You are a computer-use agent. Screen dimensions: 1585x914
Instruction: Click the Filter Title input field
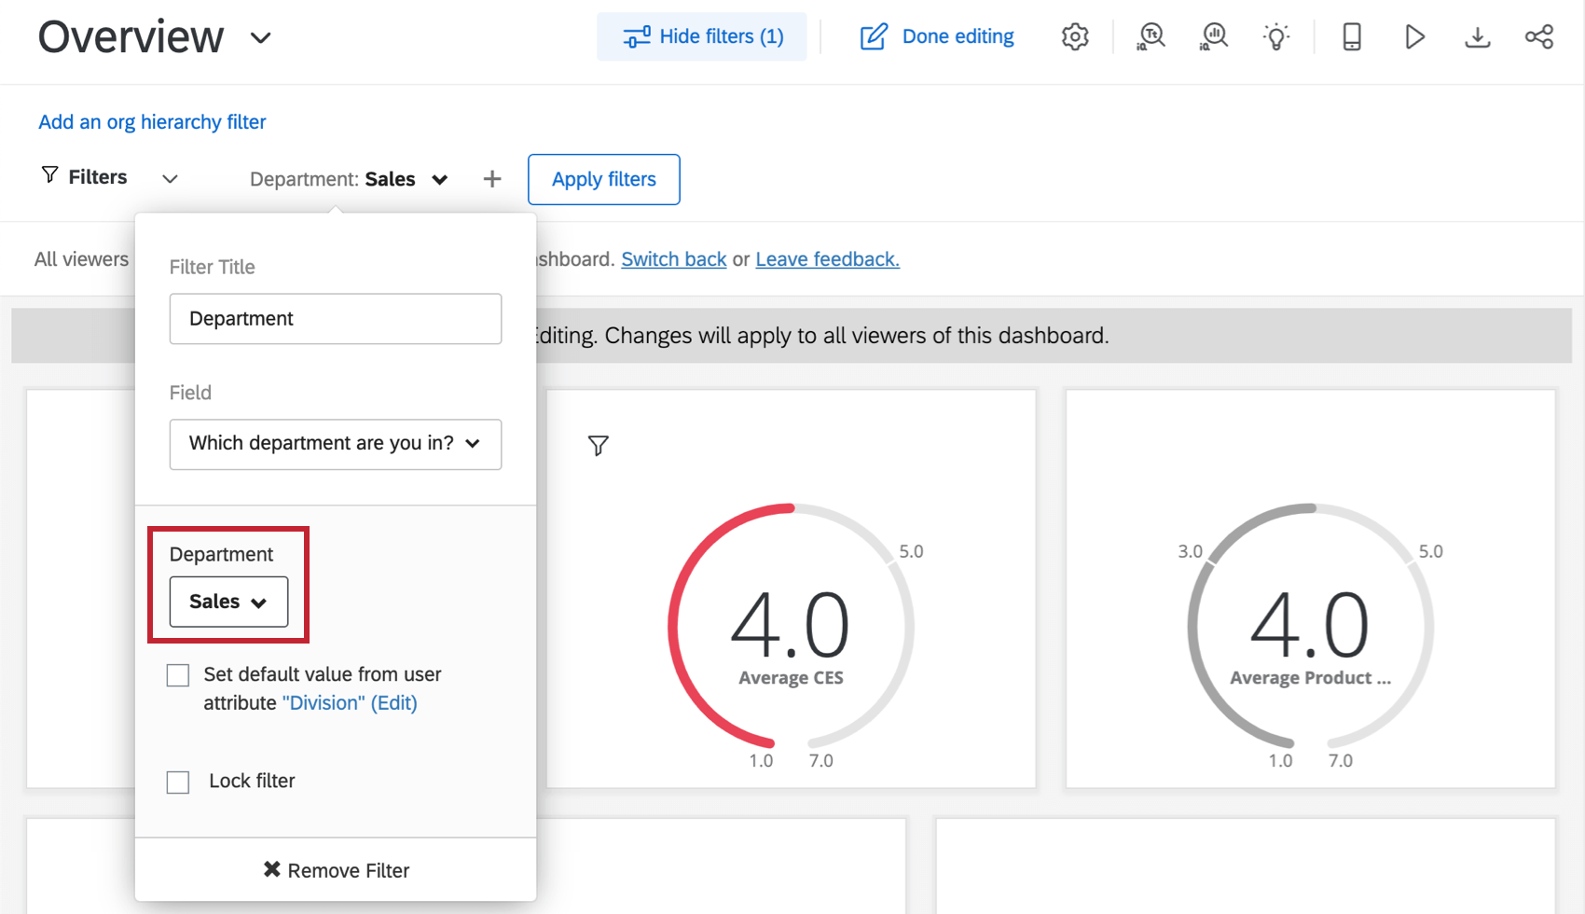point(335,319)
